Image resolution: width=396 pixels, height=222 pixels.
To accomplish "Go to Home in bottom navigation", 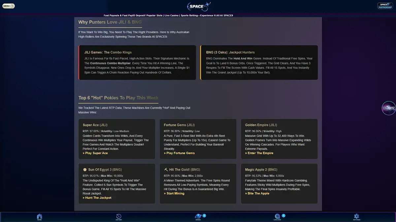I will (x=40, y=217).
